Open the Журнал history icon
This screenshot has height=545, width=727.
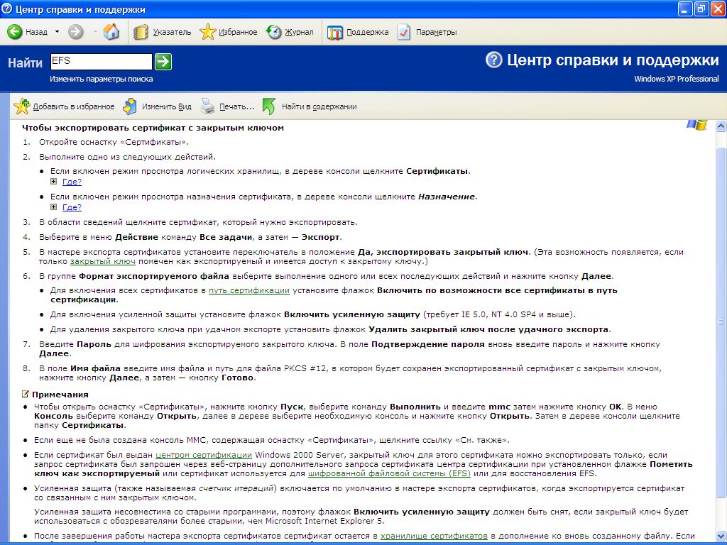pyautogui.click(x=274, y=32)
